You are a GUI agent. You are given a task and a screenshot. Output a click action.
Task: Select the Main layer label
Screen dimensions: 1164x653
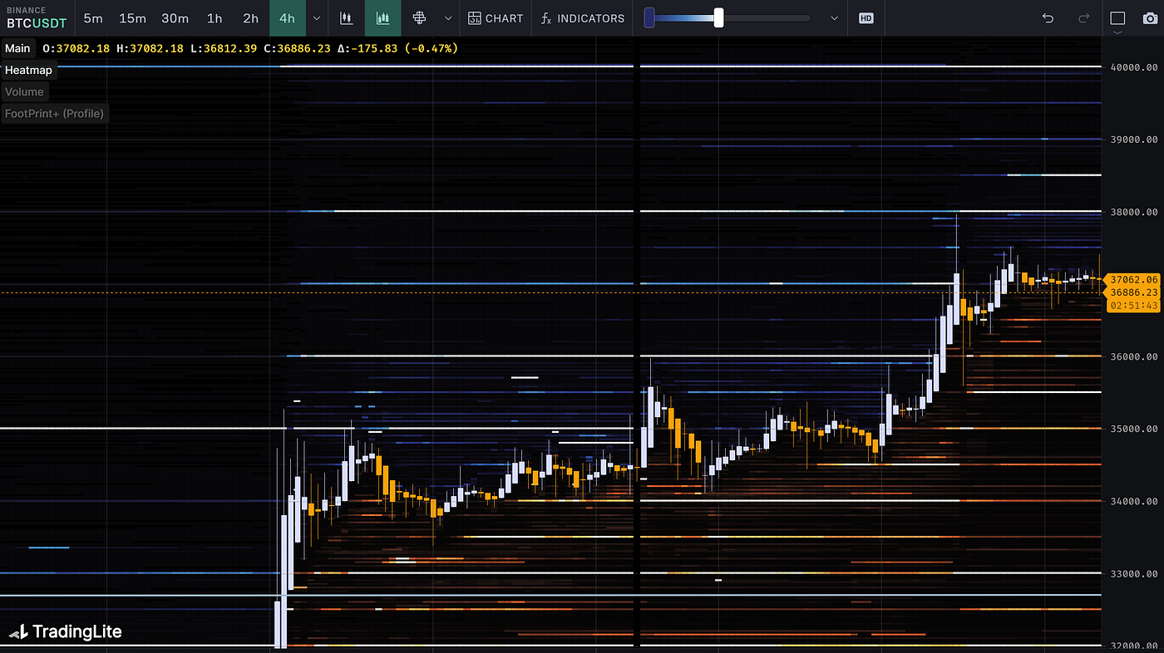coord(17,48)
